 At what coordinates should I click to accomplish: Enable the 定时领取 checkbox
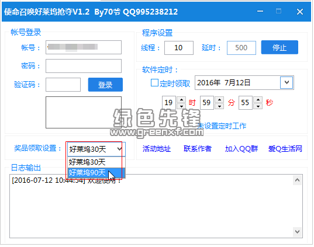point(154,83)
